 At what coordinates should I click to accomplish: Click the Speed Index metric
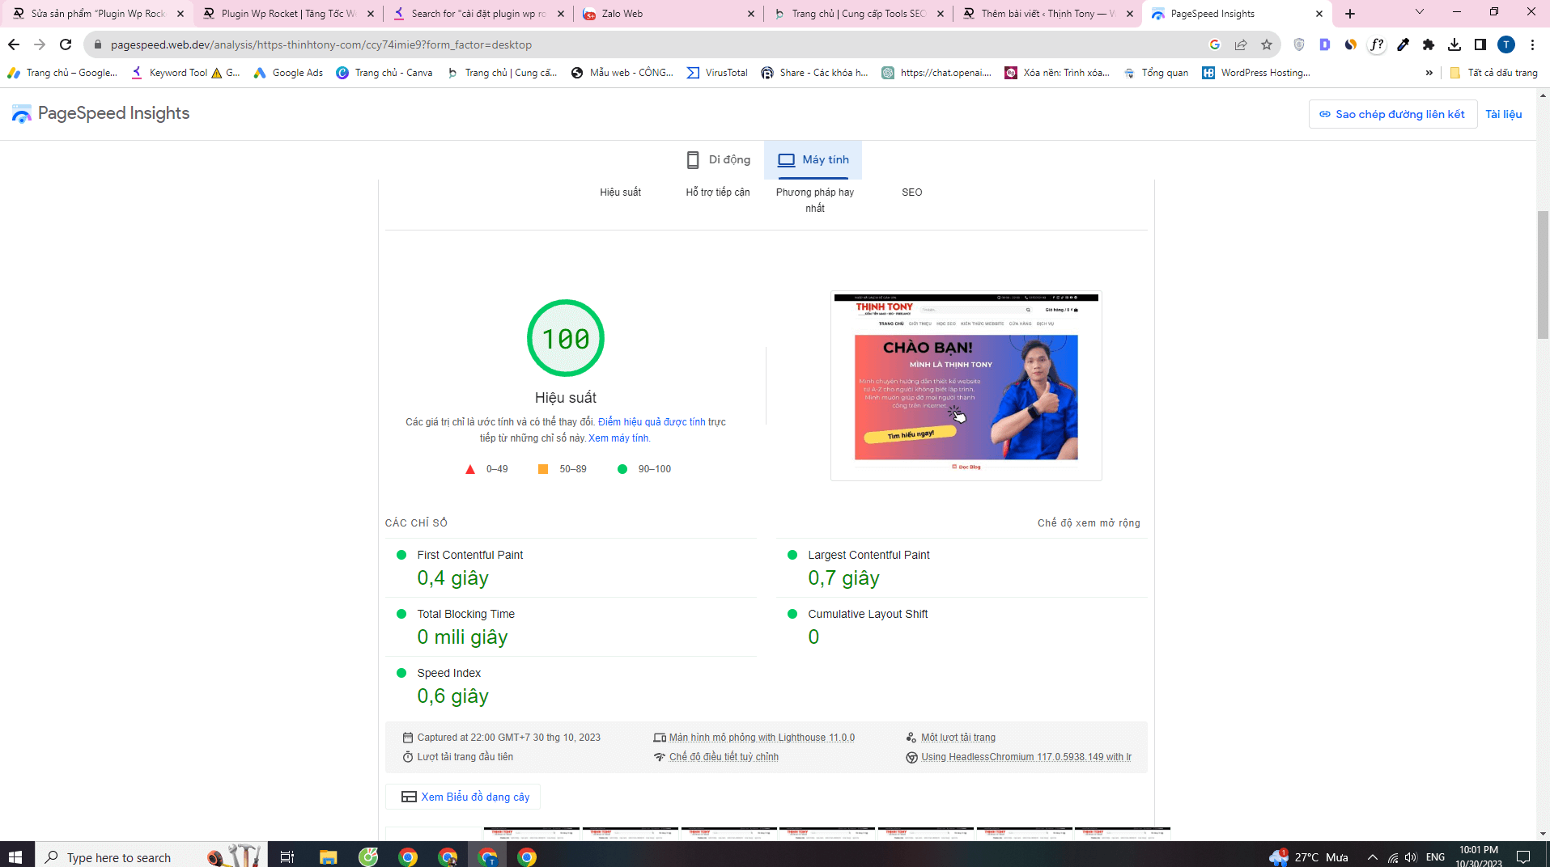[x=571, y=686]
